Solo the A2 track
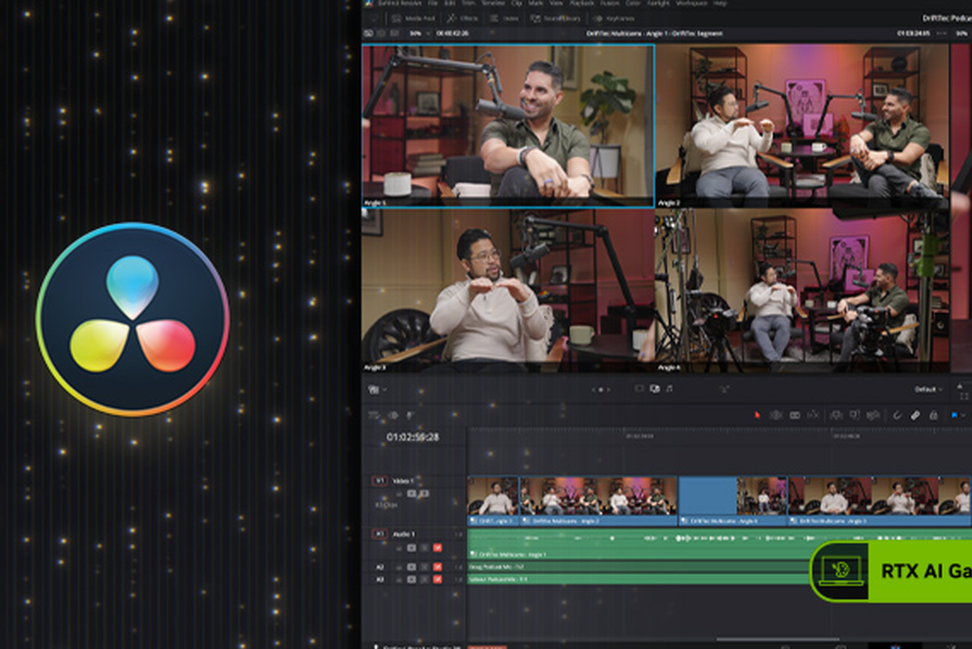 (x=424, y=567)
